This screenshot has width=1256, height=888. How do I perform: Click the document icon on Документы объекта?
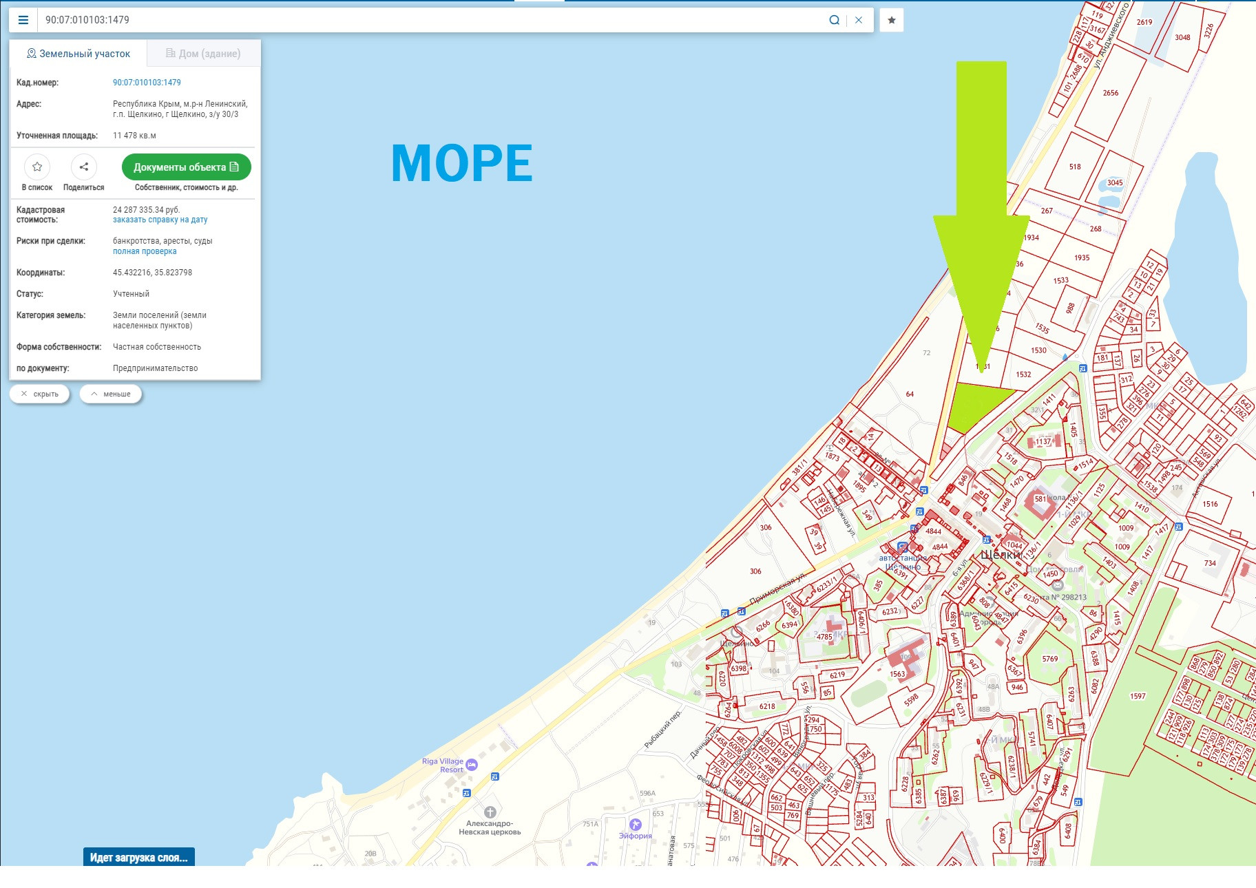[234, 167]
